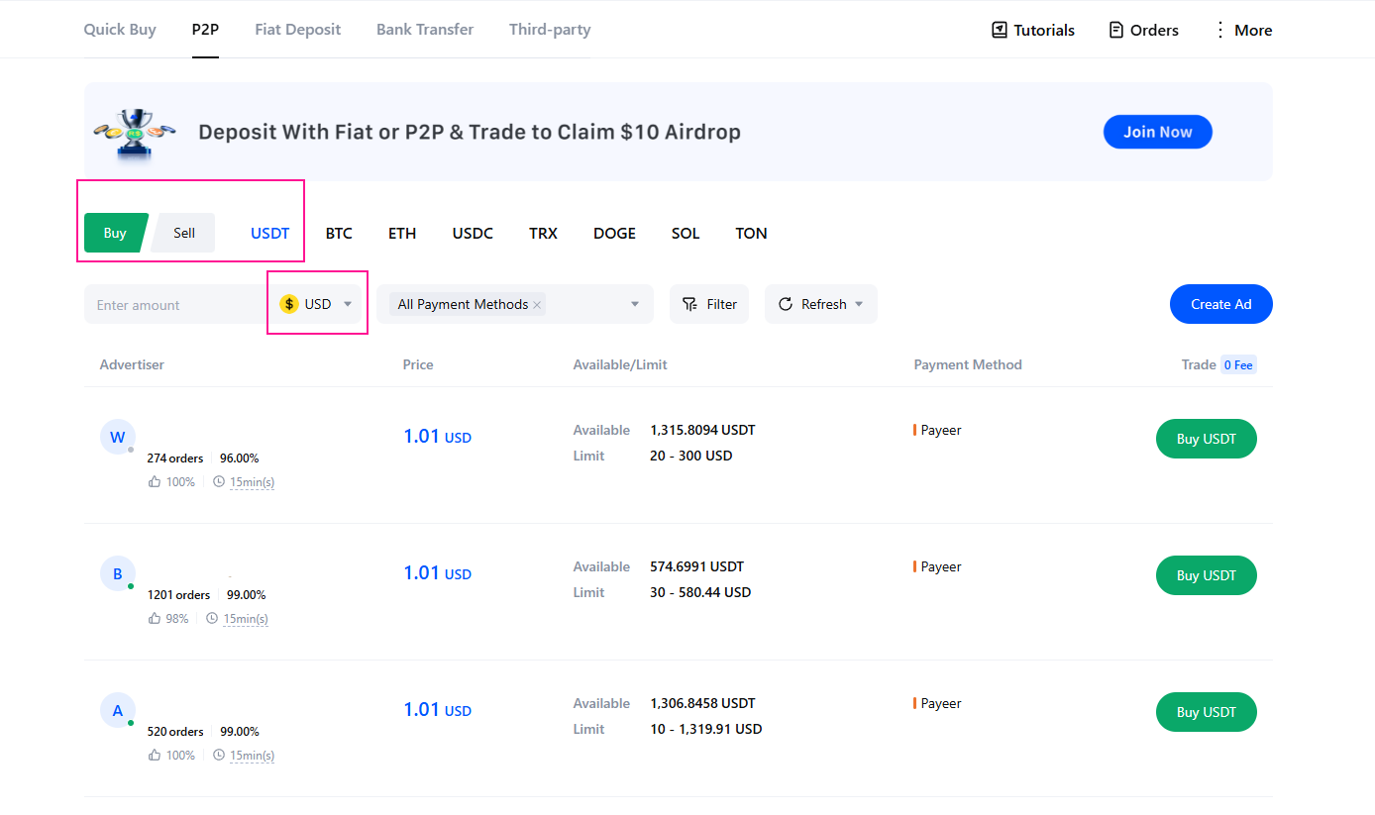Click the Enter amount input field

pos(173,305)
